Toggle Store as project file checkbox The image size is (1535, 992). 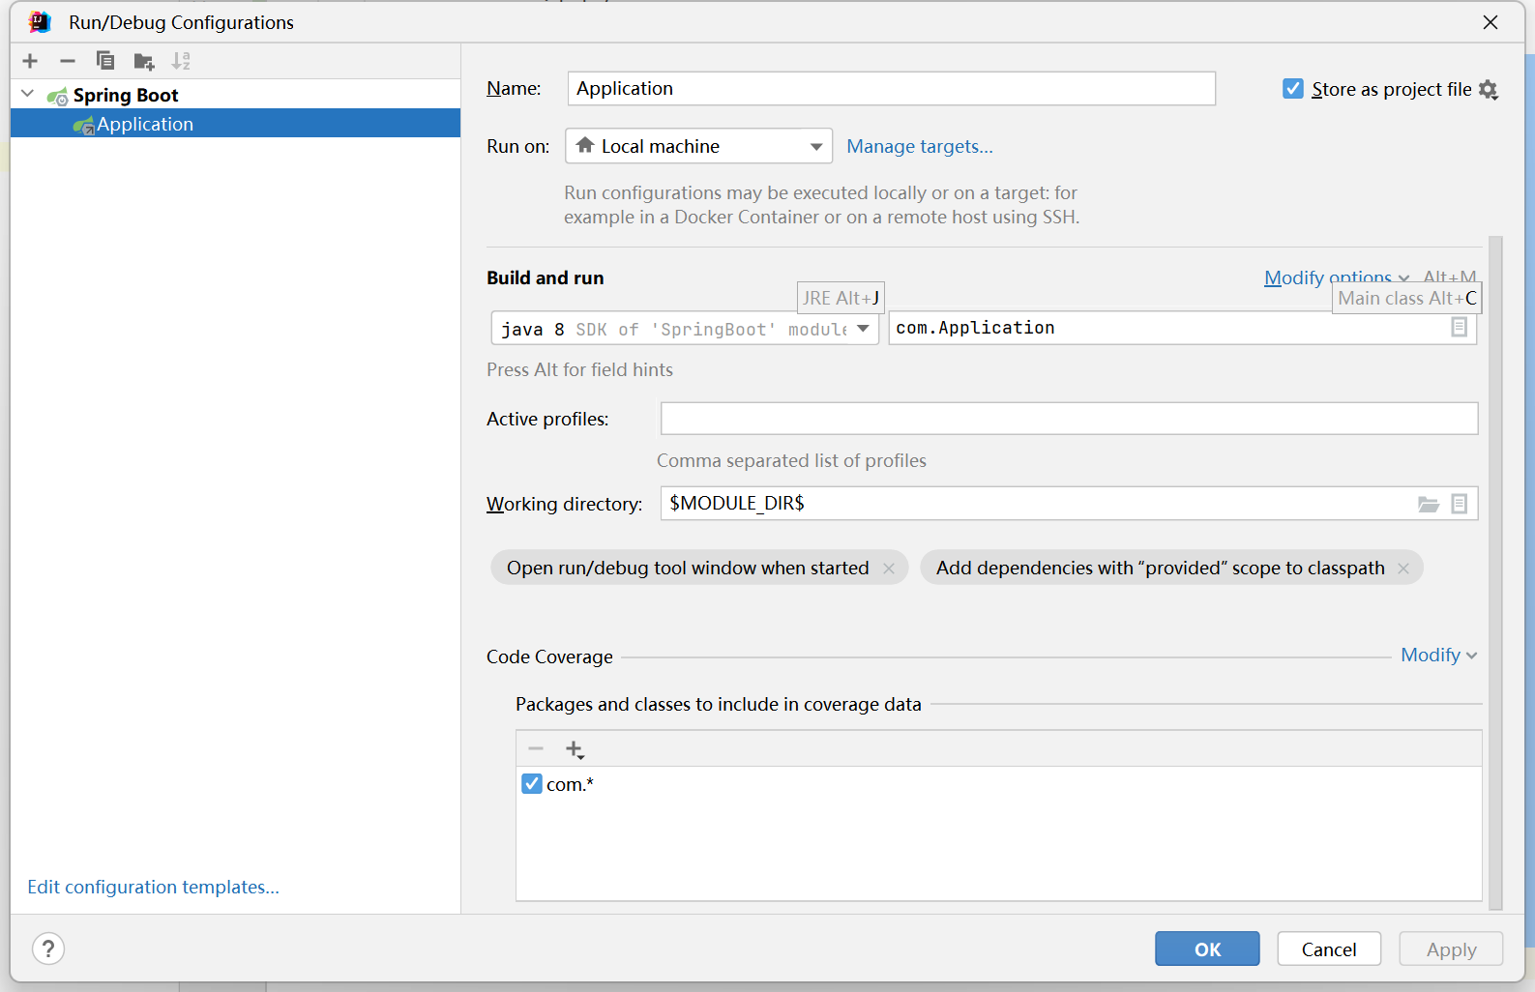coord(1293,89)
